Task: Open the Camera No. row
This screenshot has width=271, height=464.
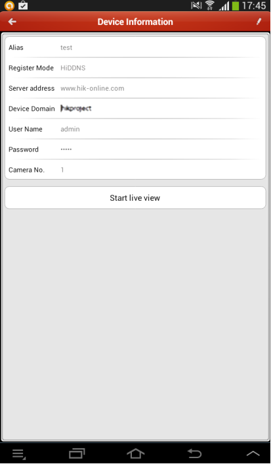Action: coord(135,170)
